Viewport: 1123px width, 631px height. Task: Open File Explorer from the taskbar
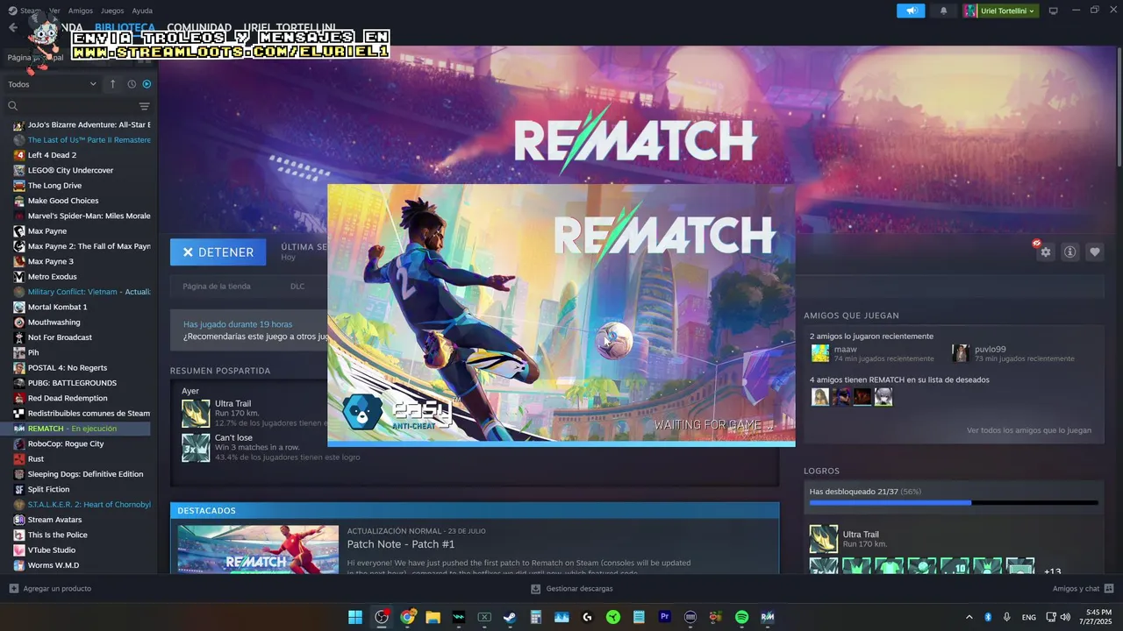click(433, 617)
